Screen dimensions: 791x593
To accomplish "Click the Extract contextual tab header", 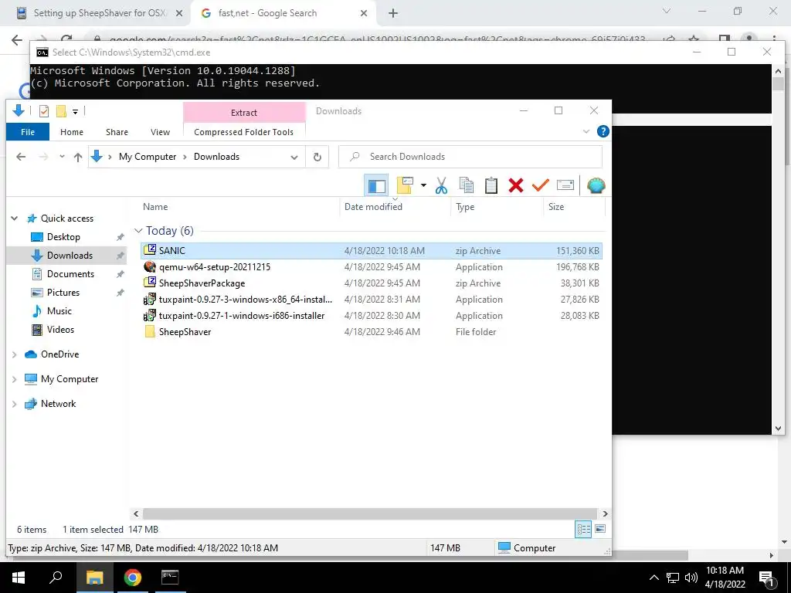I will [244, 113].
